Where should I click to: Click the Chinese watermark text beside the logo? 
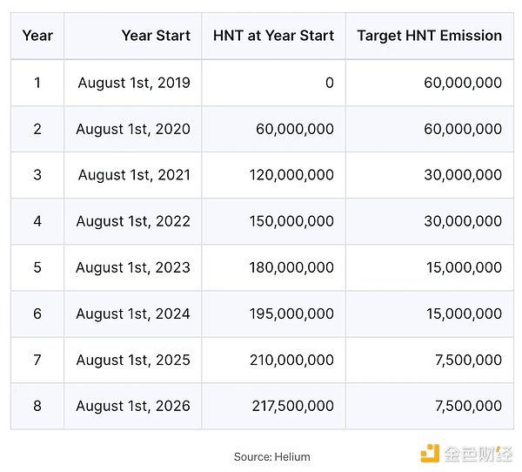tap(478, 454)
